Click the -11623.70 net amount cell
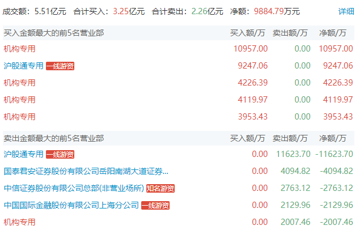This screenshot has width=359, height=234. click(x=334, y=154)
